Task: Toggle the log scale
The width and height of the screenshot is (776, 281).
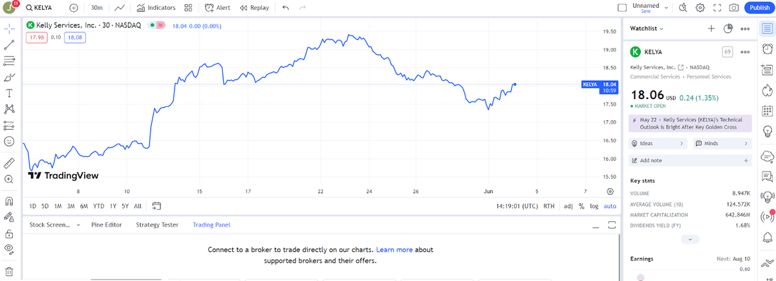Action: pos(594,206)
